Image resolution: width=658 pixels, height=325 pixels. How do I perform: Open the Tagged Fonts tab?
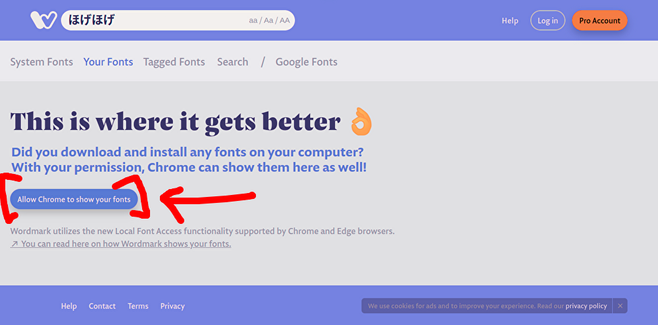click(174, 62)
